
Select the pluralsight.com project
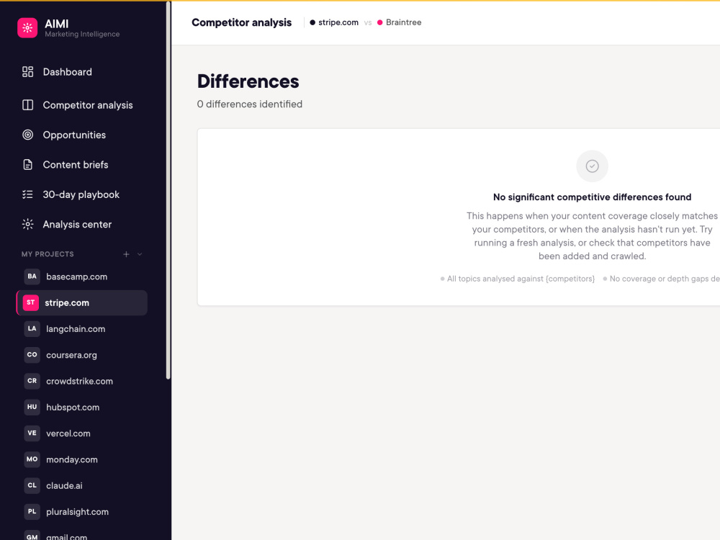click(x=81, y=513)
